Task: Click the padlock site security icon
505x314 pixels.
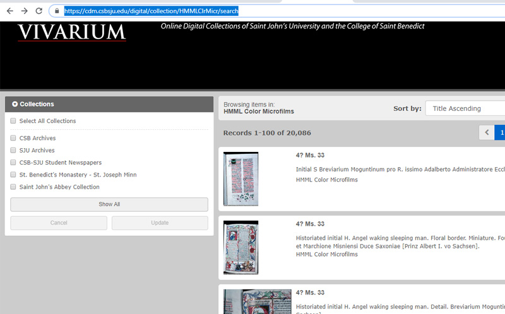Action: click(57, 11)
